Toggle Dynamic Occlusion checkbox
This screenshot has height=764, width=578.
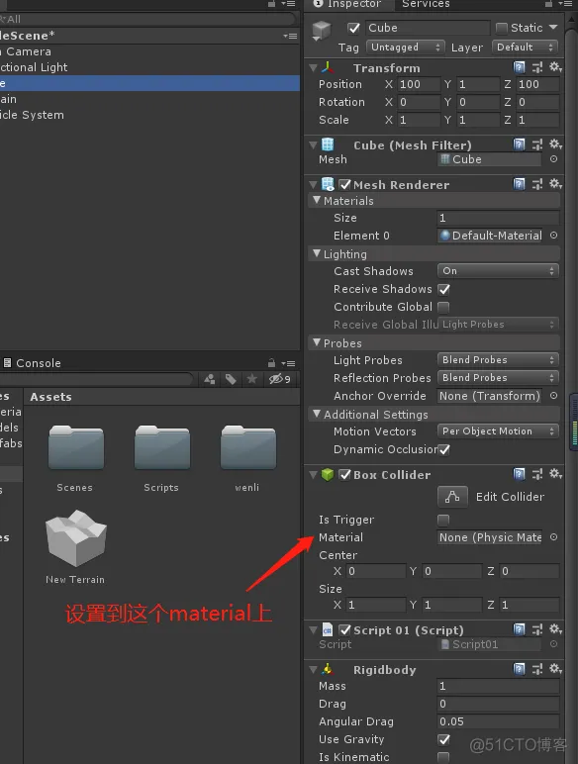pyautogui.click(x=444, y=449)
